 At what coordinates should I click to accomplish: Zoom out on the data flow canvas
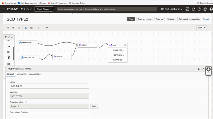13,28
